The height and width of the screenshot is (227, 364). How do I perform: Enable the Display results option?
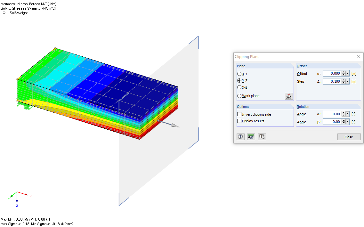click(x=239, y=121)
